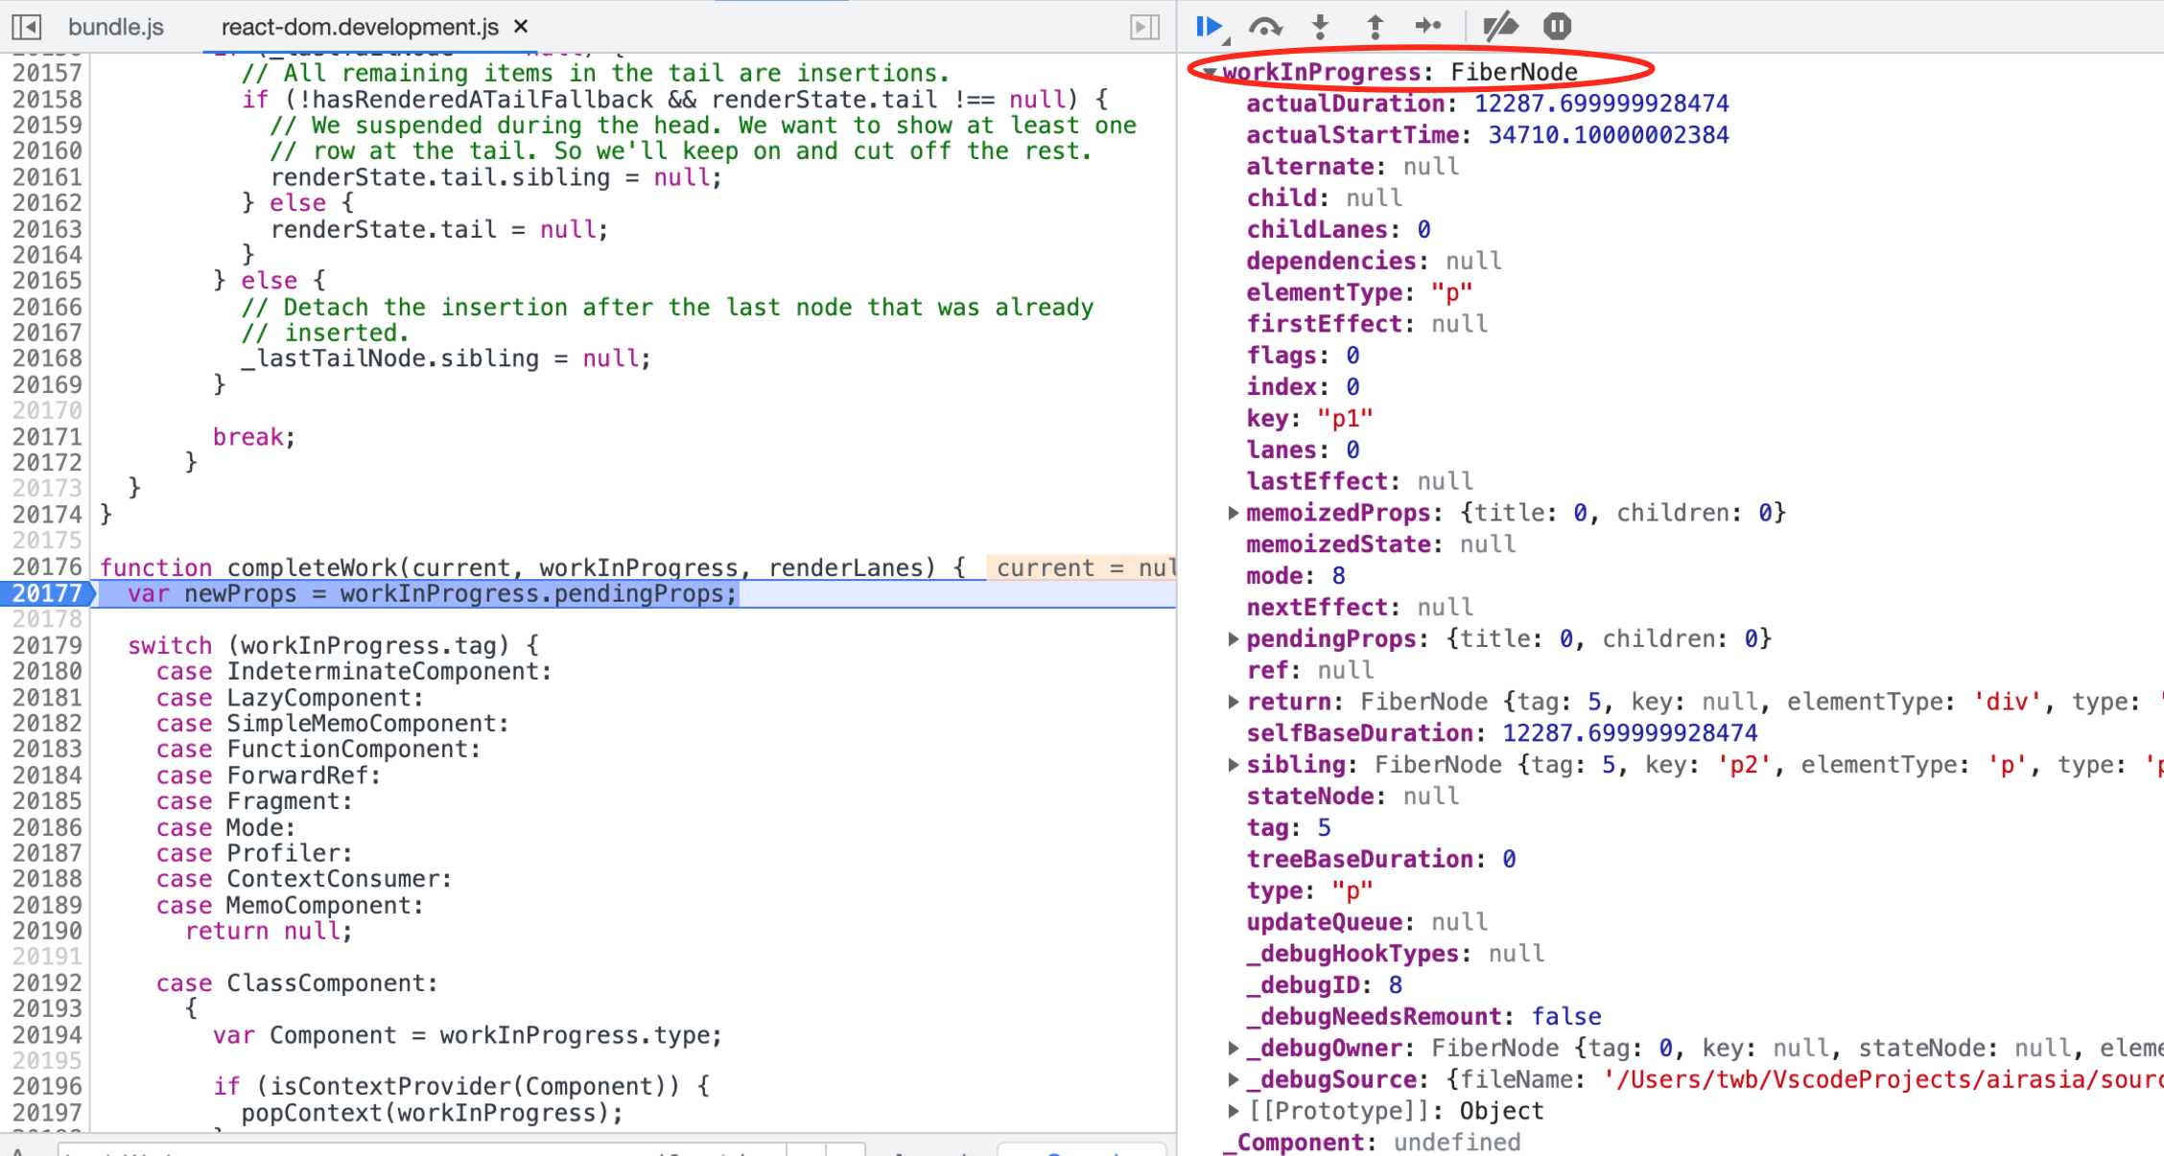
Task: Show the file navigator pane
Action: pyautogui.click(x=26, y=27)
